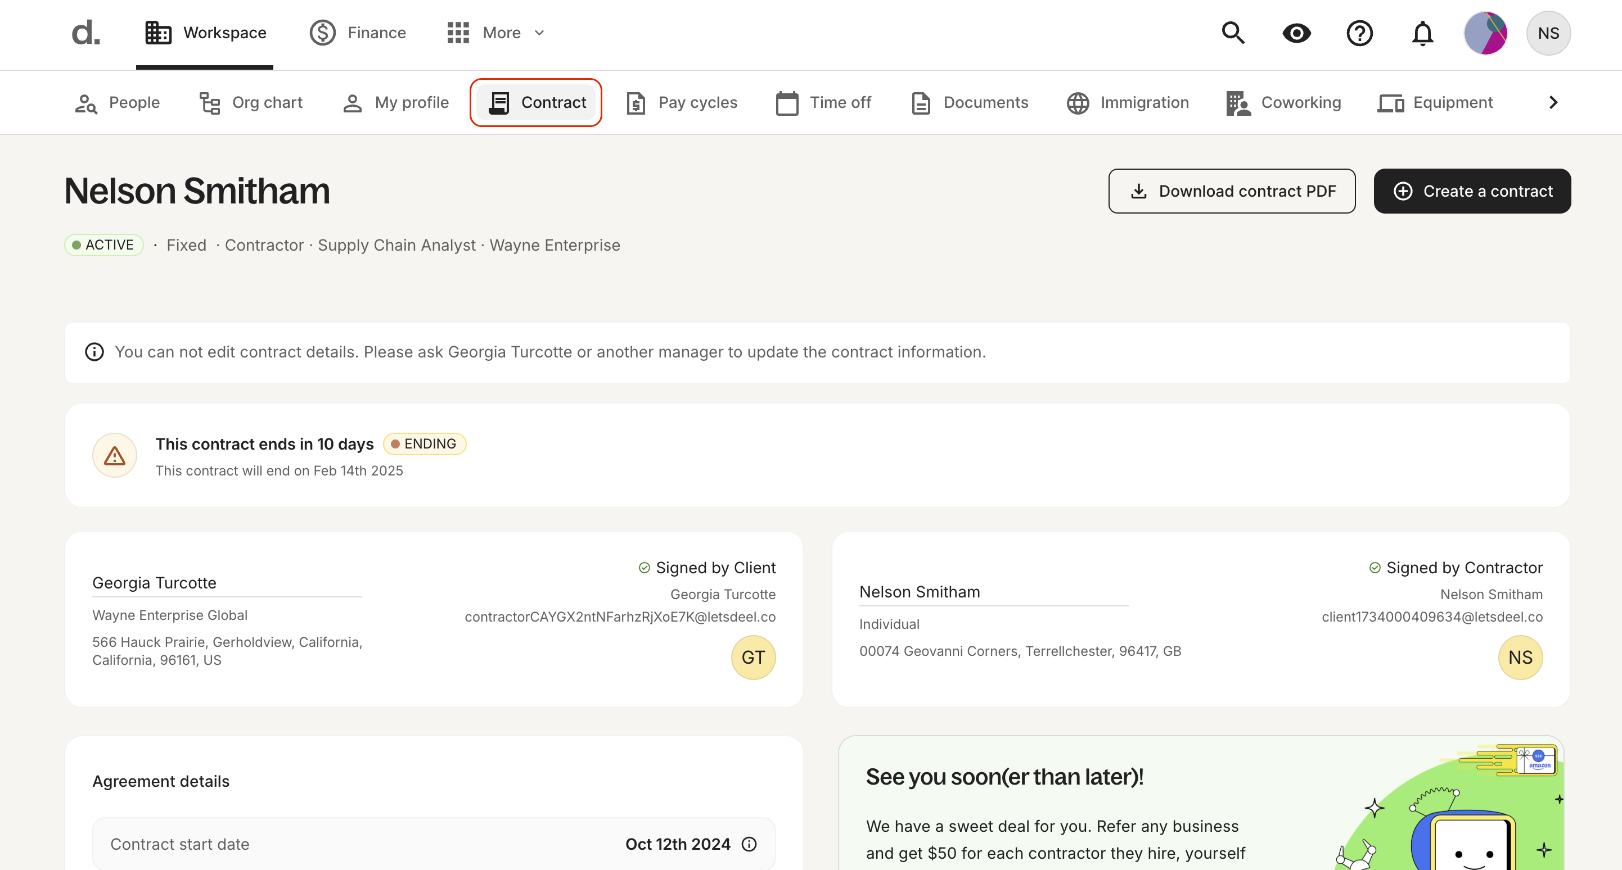This screenshot has height=870, width=1622.
Task: Click the GT client avatar
Action: tap(753, 658)
